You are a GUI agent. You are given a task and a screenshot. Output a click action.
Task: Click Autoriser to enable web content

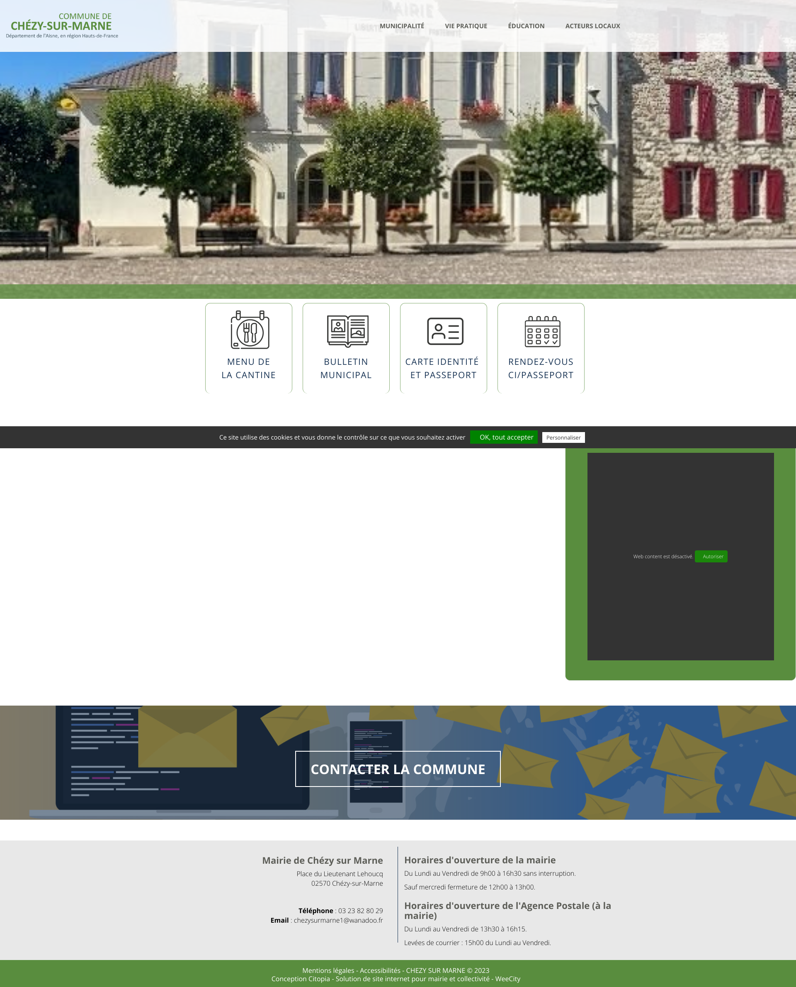click(x=711, y=557)
